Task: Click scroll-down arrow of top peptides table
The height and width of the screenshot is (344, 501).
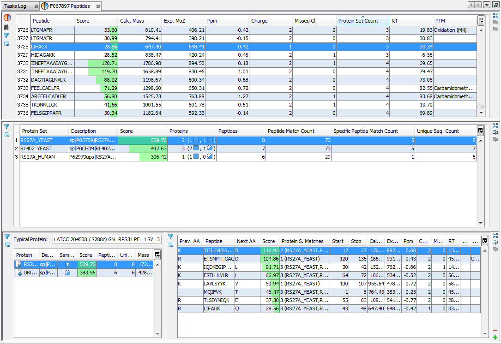Action: point(481,113)
